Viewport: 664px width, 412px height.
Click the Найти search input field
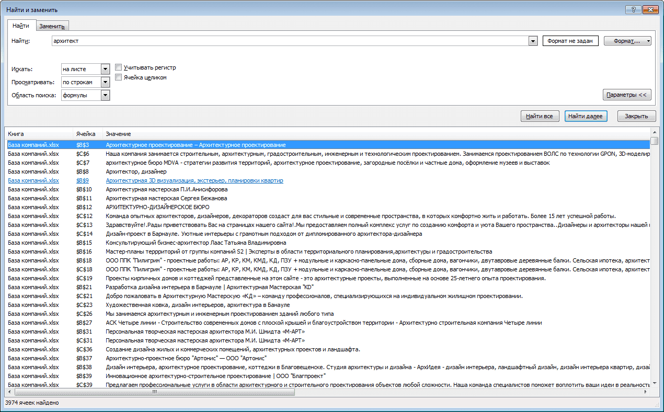tap(290, 41)
